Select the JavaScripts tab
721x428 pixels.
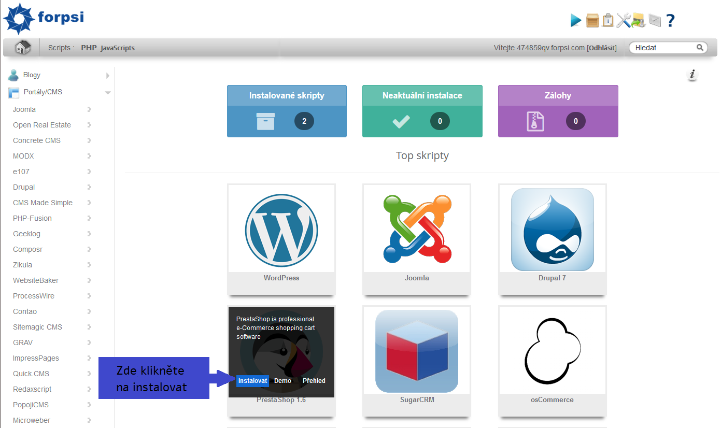coord(118,48)
